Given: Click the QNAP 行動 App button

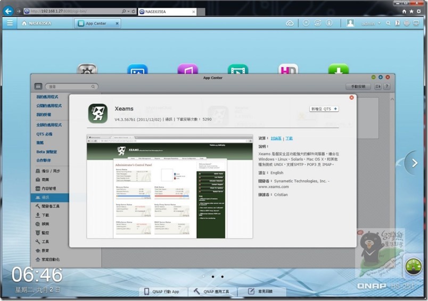Looking at the screenshot, I should [x=162, y=291].
